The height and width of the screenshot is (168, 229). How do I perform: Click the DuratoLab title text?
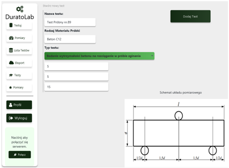click(x=19, y=17)
